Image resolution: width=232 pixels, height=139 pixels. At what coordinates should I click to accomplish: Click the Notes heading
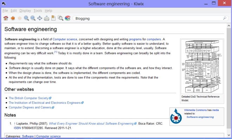[x=10, y=115]
